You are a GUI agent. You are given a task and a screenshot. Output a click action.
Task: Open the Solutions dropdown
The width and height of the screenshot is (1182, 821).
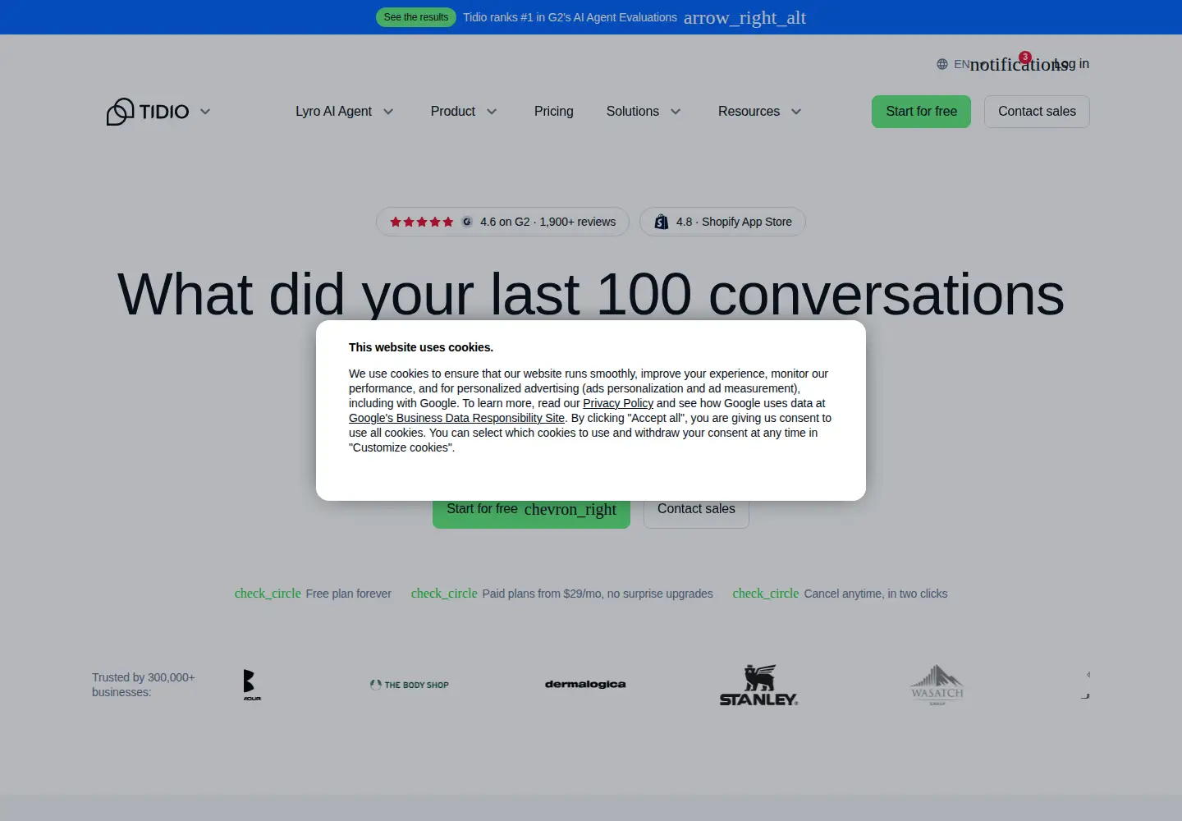coord(644,112)
